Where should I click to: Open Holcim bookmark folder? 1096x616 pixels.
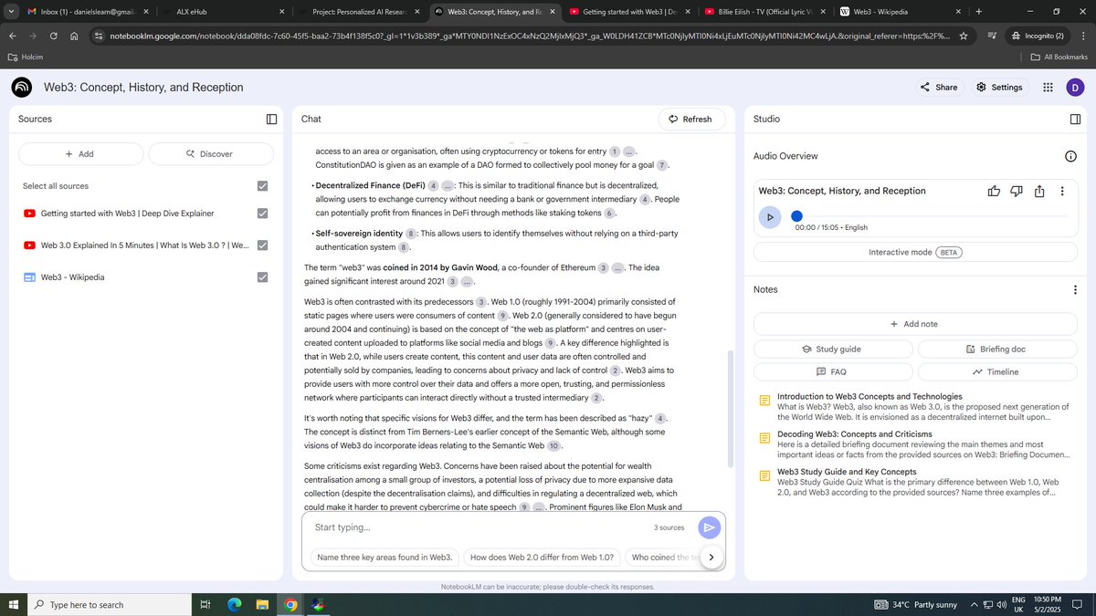[26, 57]
